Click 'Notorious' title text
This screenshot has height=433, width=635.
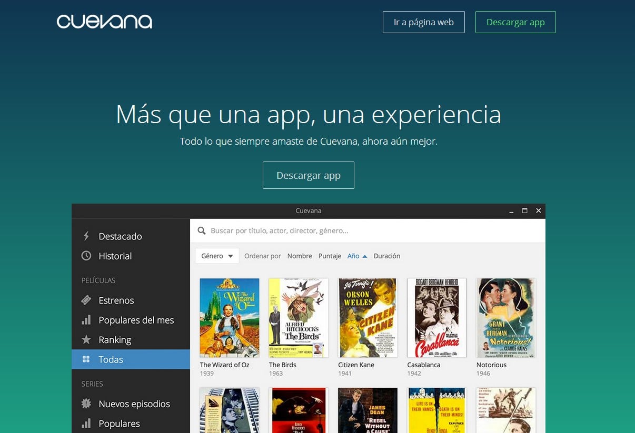491,365
